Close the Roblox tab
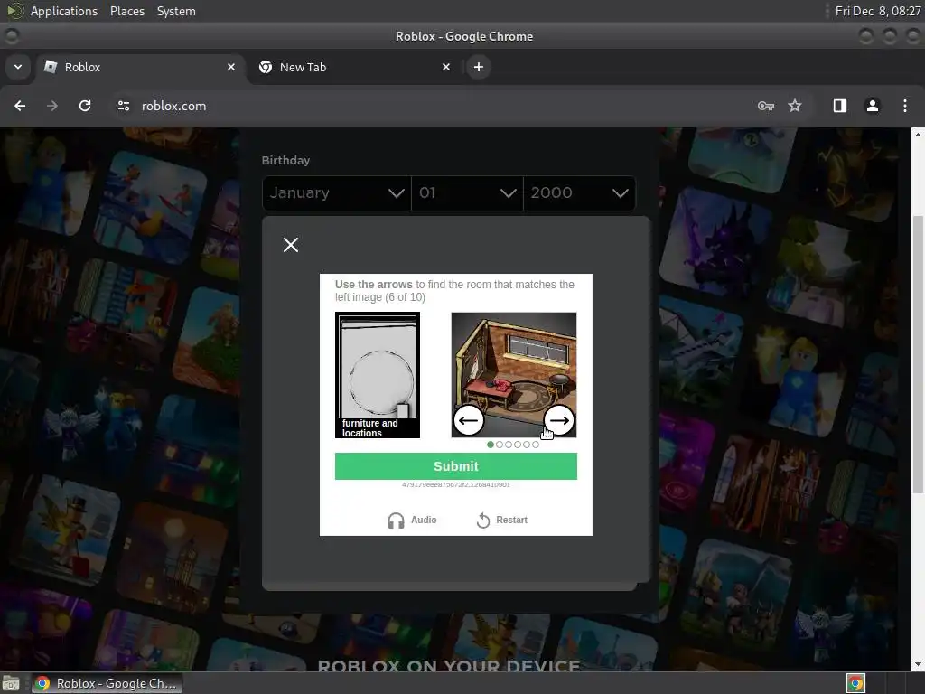This screenshot has width=925, height=694. point(231,67)
